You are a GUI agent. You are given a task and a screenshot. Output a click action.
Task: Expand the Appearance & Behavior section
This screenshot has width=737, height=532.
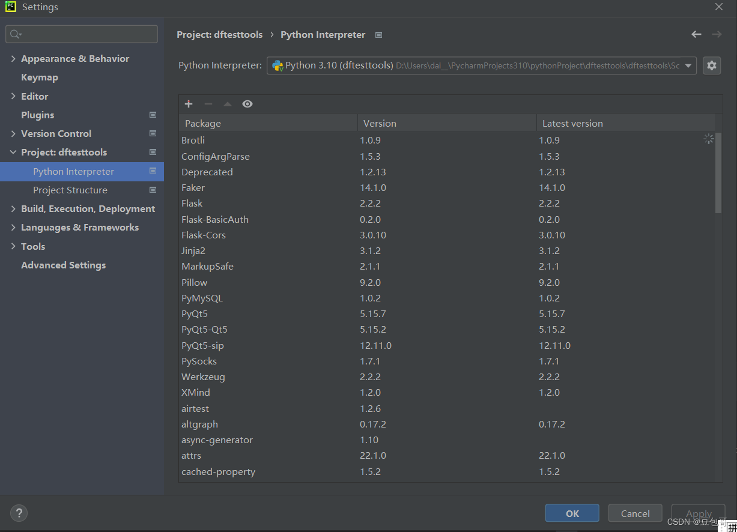pyautogui.click(x=13, y=58)
